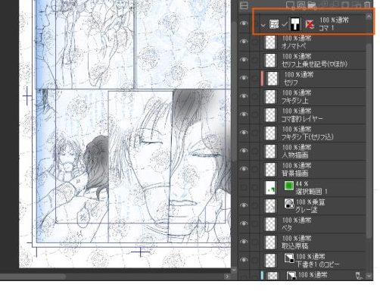Click the new layer folder icon in the toolbar
The height and width of the screenshot is (297, 380).
point(312,5)
